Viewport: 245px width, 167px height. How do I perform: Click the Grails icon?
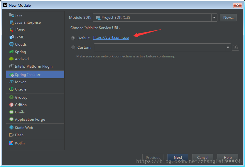pyautogui.click(x=11, y=112)
